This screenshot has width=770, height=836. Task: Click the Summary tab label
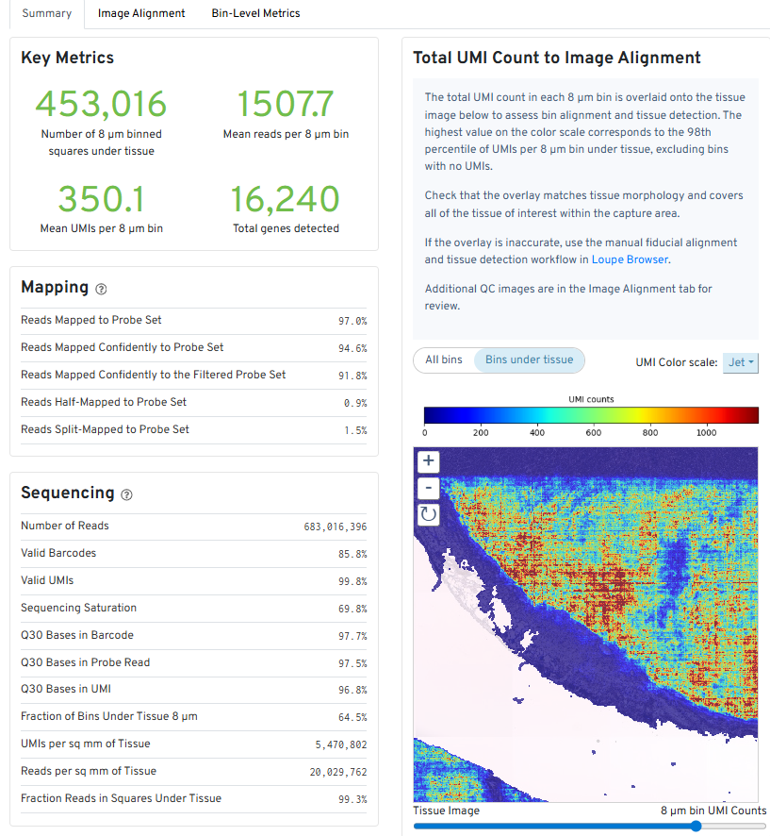point(45,14)
